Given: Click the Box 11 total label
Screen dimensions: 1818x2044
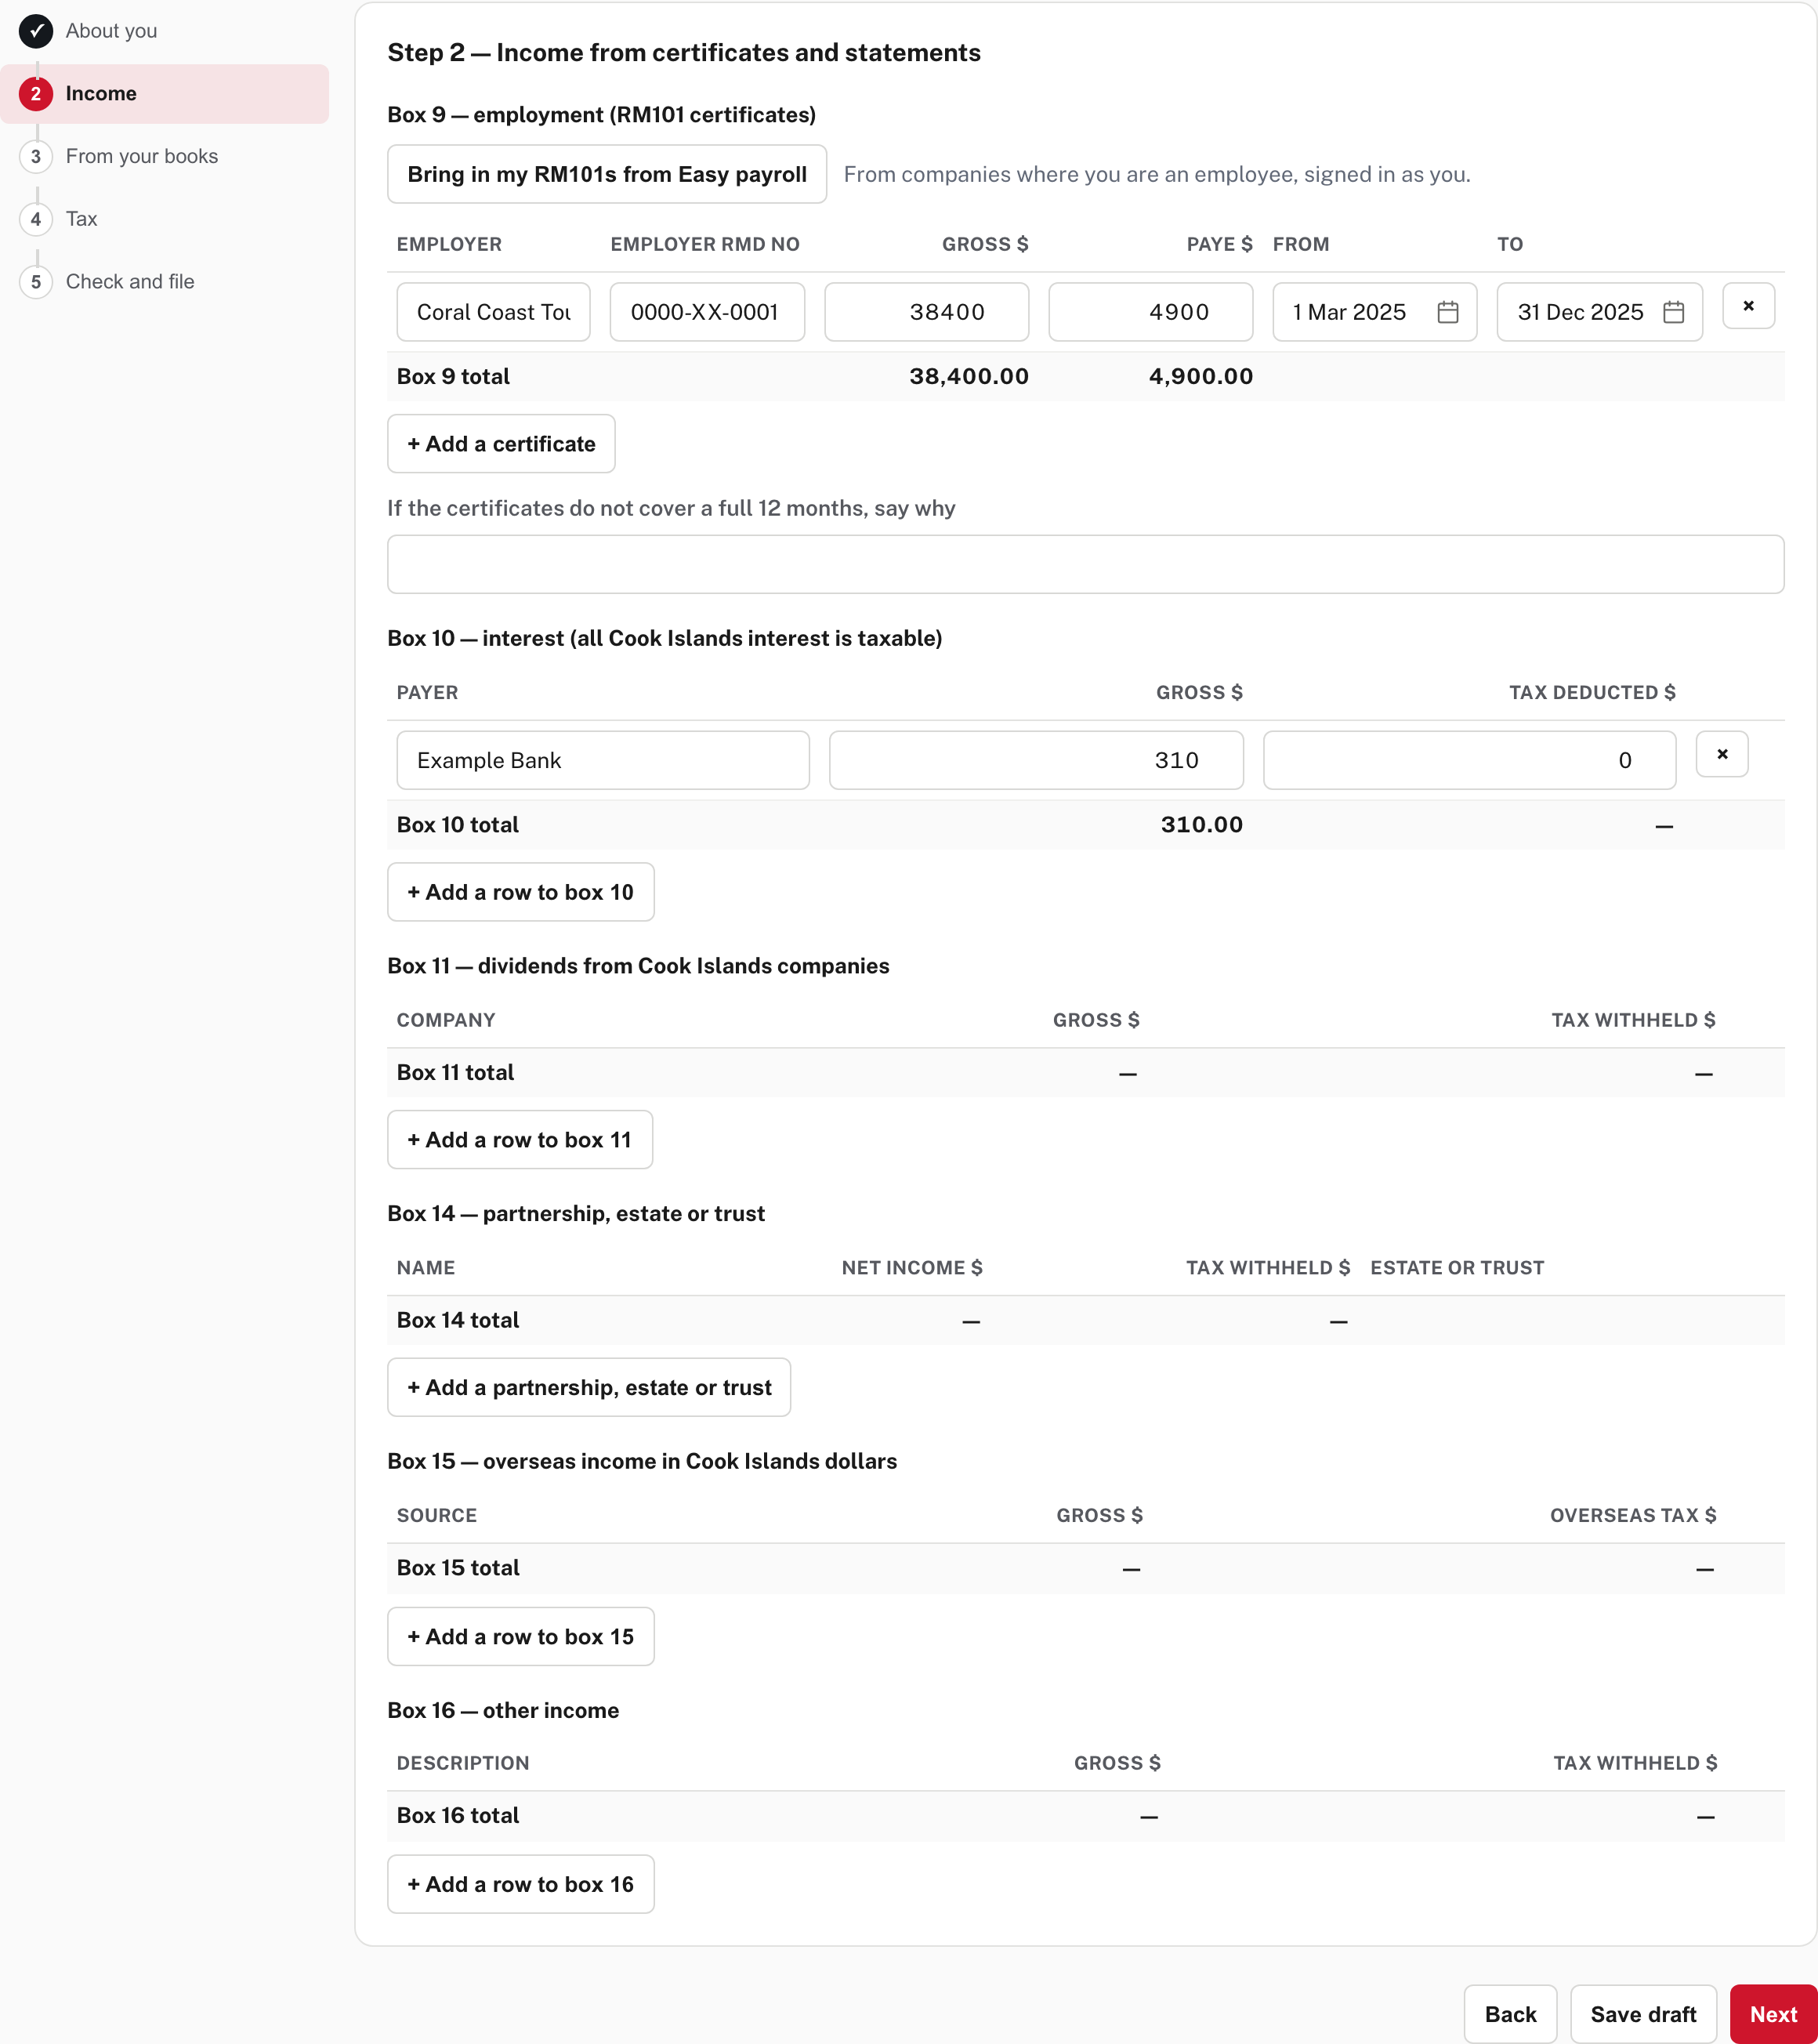Looking at the screenshot, I should pos(455,1073).
